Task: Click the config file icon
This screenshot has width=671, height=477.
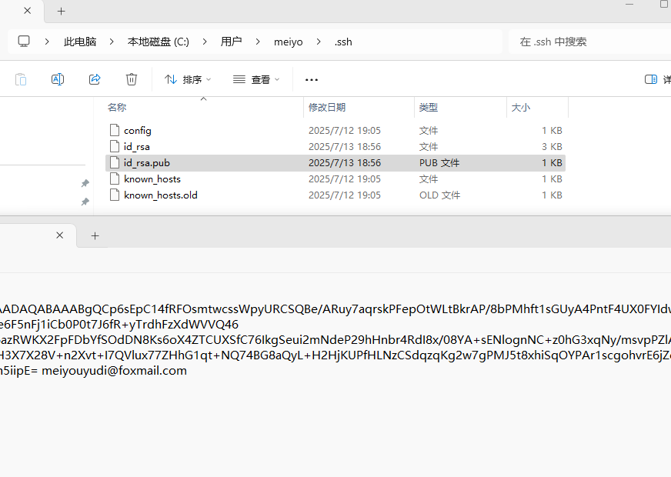Action: 114,130
